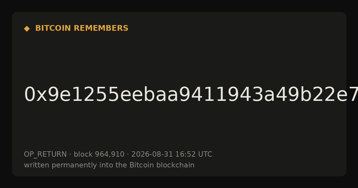Click the long 0x9e1255 hex string

(191, 95)
